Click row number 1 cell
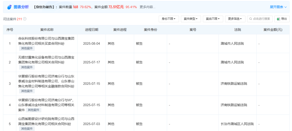This screenshot has height=131, width=292. click(10, 44)
